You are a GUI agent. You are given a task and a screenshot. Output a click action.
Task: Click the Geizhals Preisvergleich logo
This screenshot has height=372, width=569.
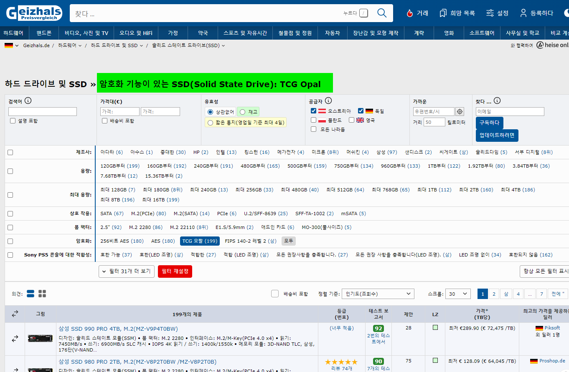[34, 13]
